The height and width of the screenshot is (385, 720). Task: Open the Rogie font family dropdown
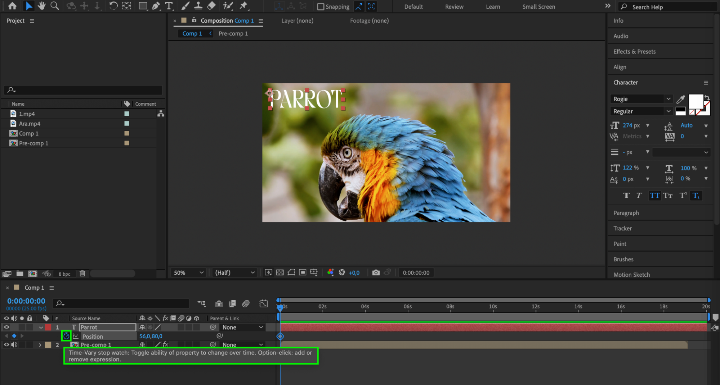tap(668, 99)
